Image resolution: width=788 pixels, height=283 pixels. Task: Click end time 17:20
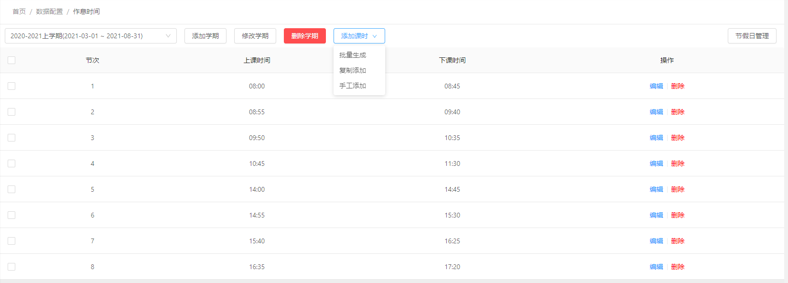click(452, 267)
